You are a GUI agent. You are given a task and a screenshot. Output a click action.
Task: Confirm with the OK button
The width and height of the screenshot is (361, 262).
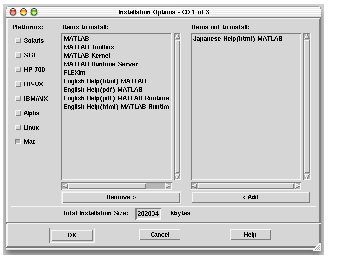pos(72,235)
